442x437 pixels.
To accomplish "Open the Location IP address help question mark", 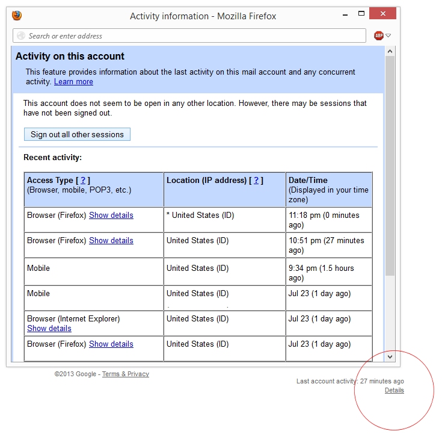I will [x=256, y=180].
